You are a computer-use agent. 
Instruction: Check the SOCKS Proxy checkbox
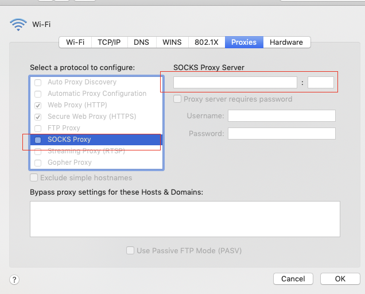(38, 140)
